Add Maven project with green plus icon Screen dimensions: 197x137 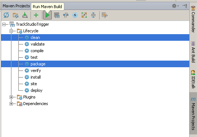[x=36, y=15]
